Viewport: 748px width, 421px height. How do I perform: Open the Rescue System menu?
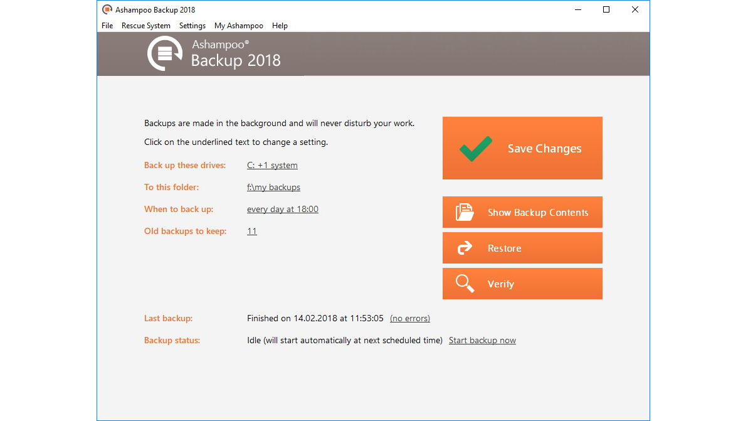(145, 26)
